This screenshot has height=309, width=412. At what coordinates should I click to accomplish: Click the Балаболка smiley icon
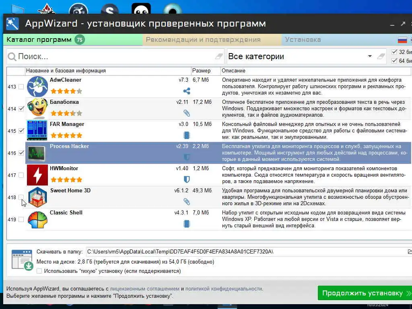(x=37, y=109)
